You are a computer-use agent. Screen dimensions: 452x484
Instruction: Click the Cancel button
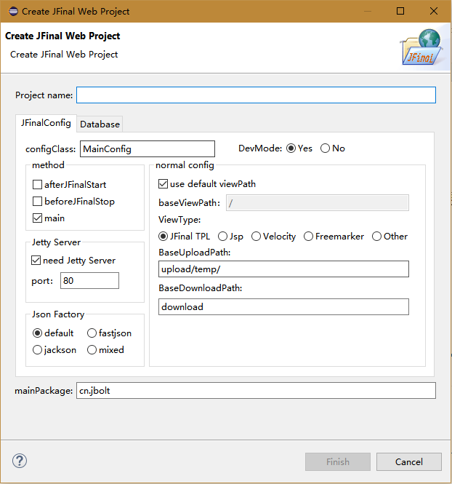409,461
